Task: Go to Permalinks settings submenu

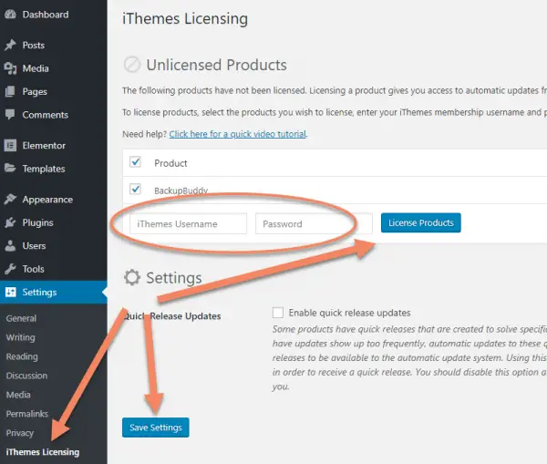Action: click(26, 414)
